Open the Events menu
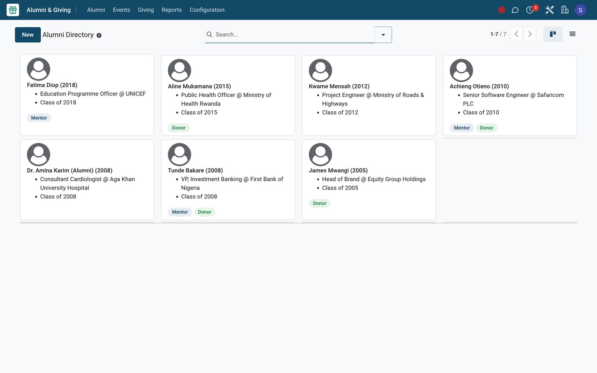 click(122, 10)
